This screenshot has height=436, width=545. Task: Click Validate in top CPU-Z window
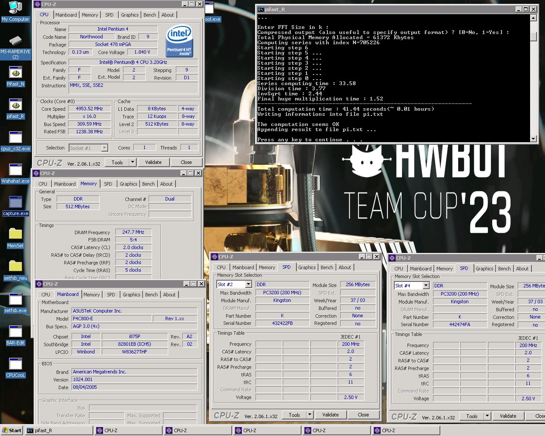click(153, 162)
